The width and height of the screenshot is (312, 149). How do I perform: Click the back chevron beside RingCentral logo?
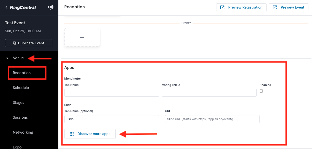click(6, 7)
